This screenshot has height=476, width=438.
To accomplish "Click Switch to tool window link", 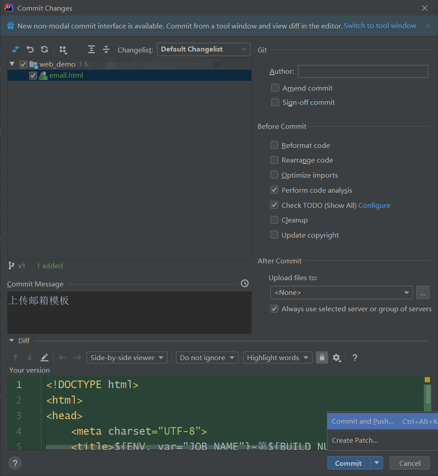I will click(x=380, y=26).
